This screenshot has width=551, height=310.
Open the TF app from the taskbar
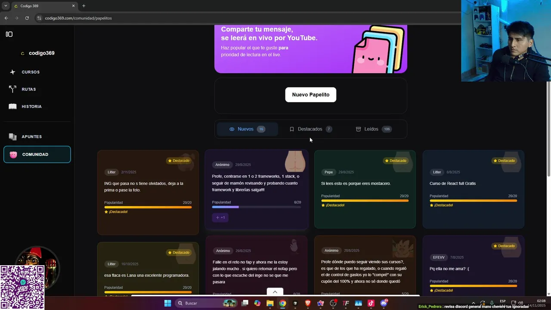[346, 303]
